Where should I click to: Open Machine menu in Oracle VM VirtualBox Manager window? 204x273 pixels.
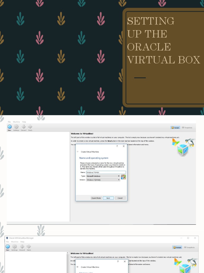[15, 242]
